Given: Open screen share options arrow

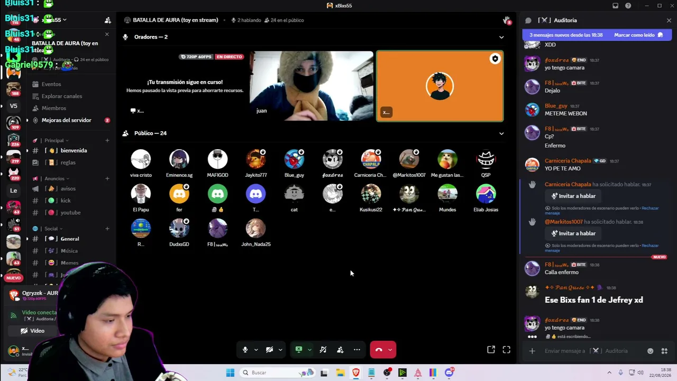Looking at the screenshot, I should (x=309, y=350).
